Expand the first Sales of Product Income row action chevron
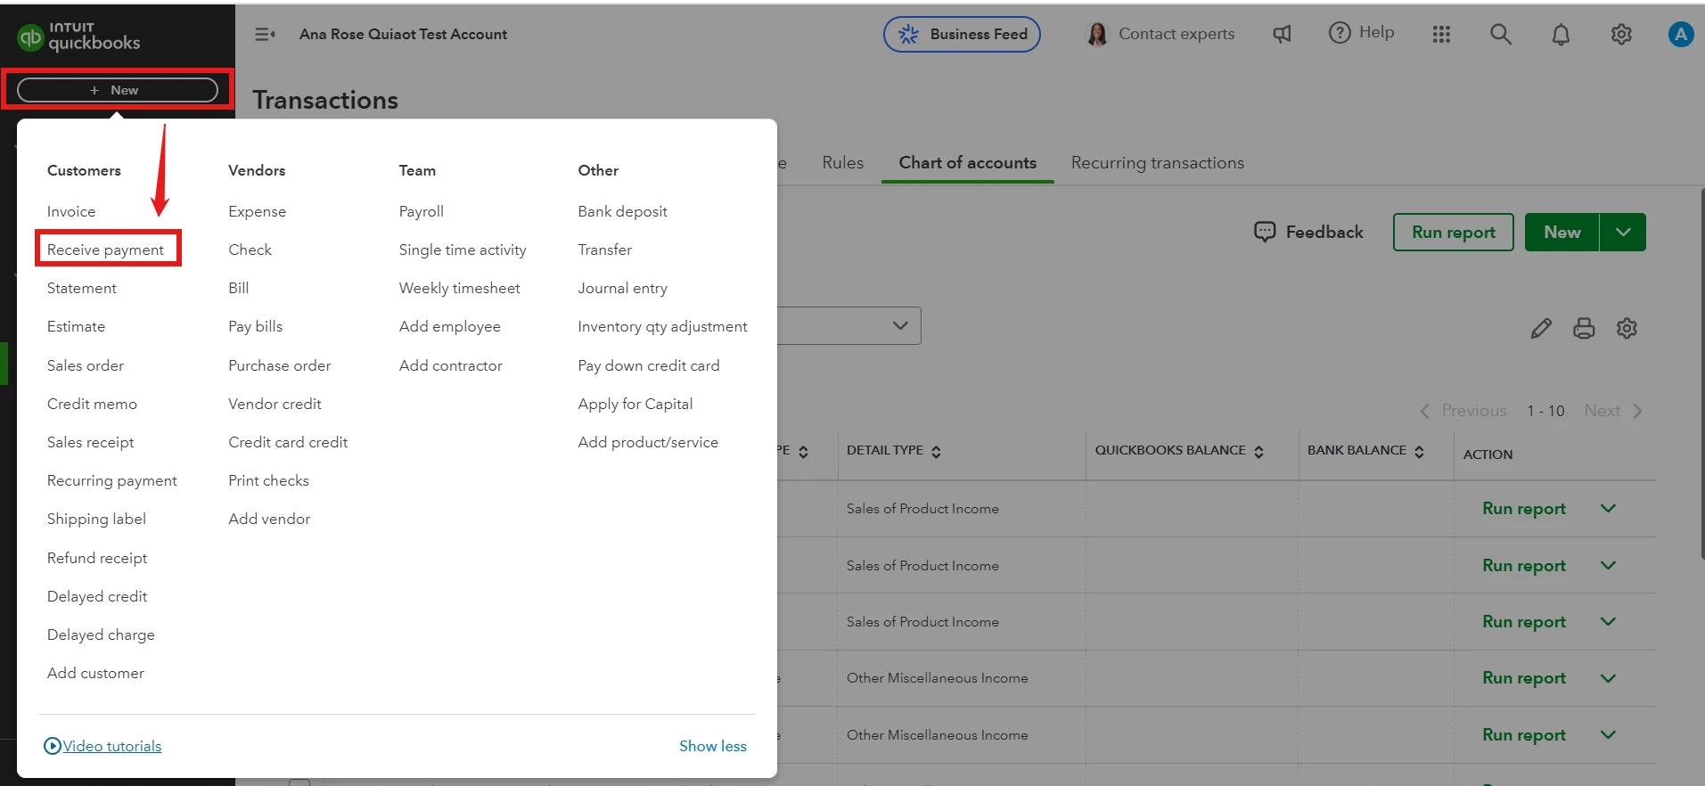 point(1608,509)
